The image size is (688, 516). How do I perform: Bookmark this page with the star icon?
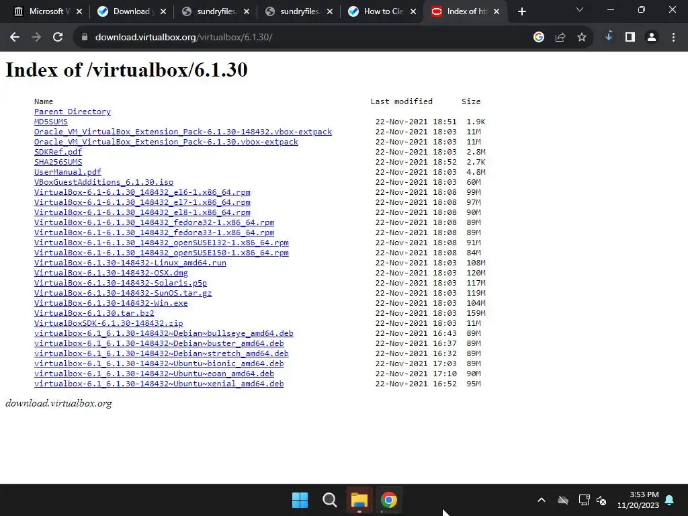click(581, 38)
